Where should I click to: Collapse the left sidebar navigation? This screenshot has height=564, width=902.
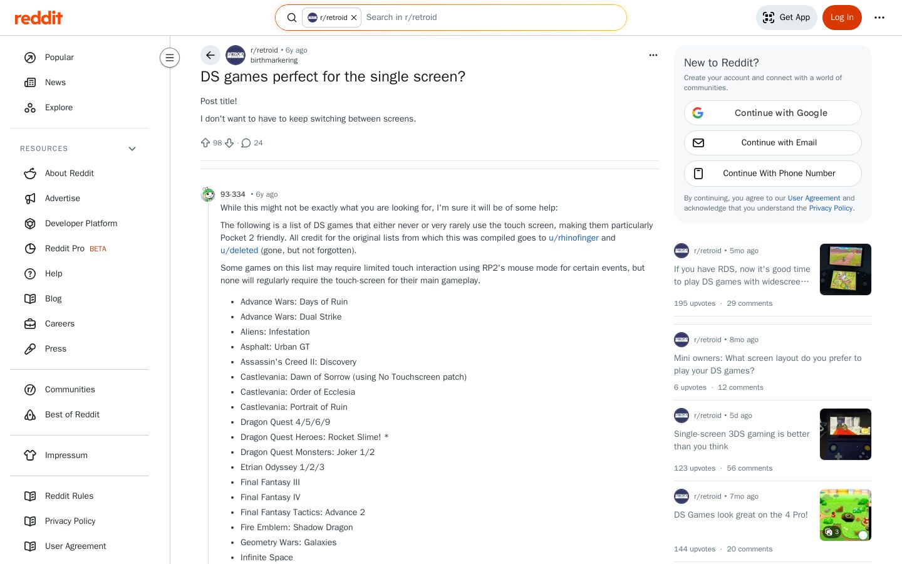[170, 58]
